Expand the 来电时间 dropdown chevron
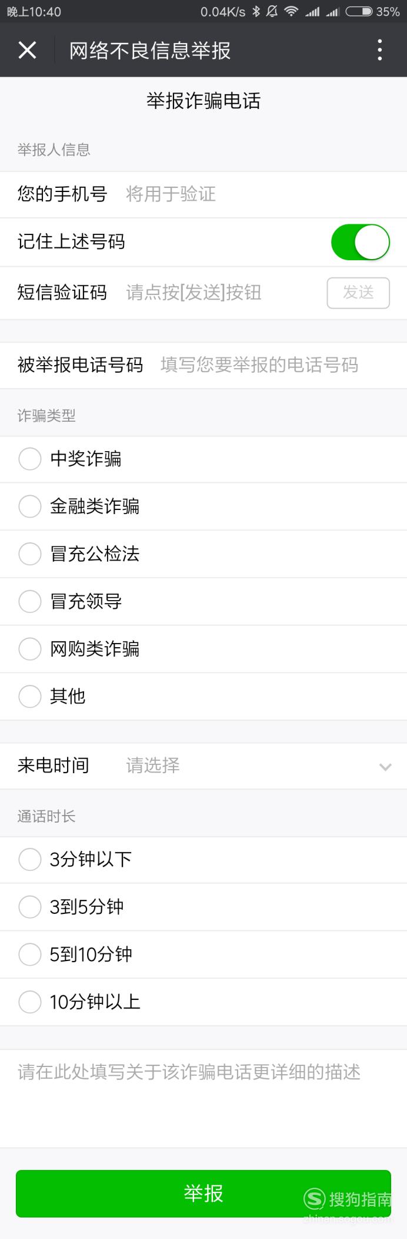This screenshot has height=1239, width=407. coord(385,767)
